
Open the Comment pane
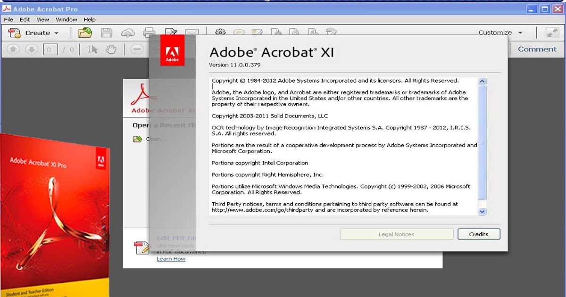coord(537,49)
